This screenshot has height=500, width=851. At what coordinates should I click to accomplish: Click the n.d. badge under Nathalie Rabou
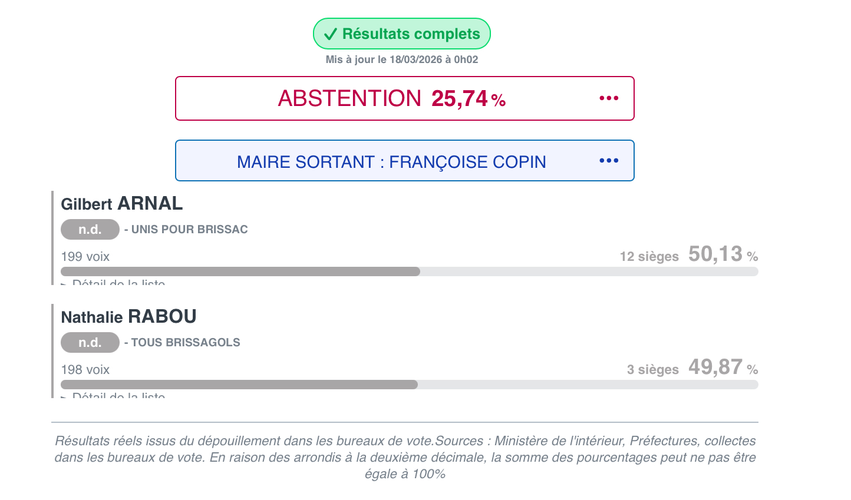coord(90,343)
